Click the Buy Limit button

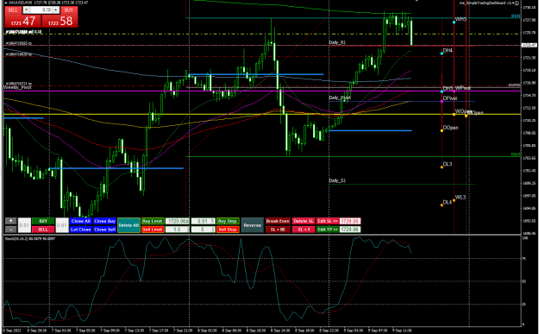coord(153,221)
